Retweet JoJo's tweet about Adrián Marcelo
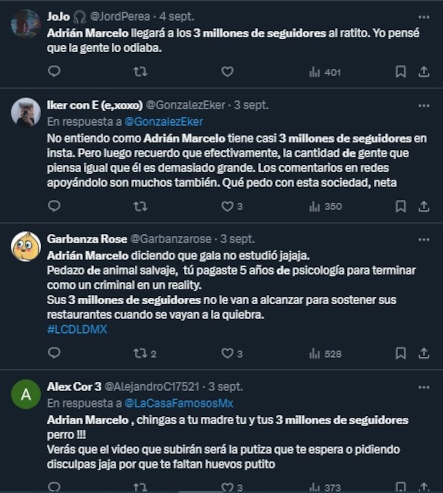This screenshot has height=493, width=443. click(x=140, y=71)
